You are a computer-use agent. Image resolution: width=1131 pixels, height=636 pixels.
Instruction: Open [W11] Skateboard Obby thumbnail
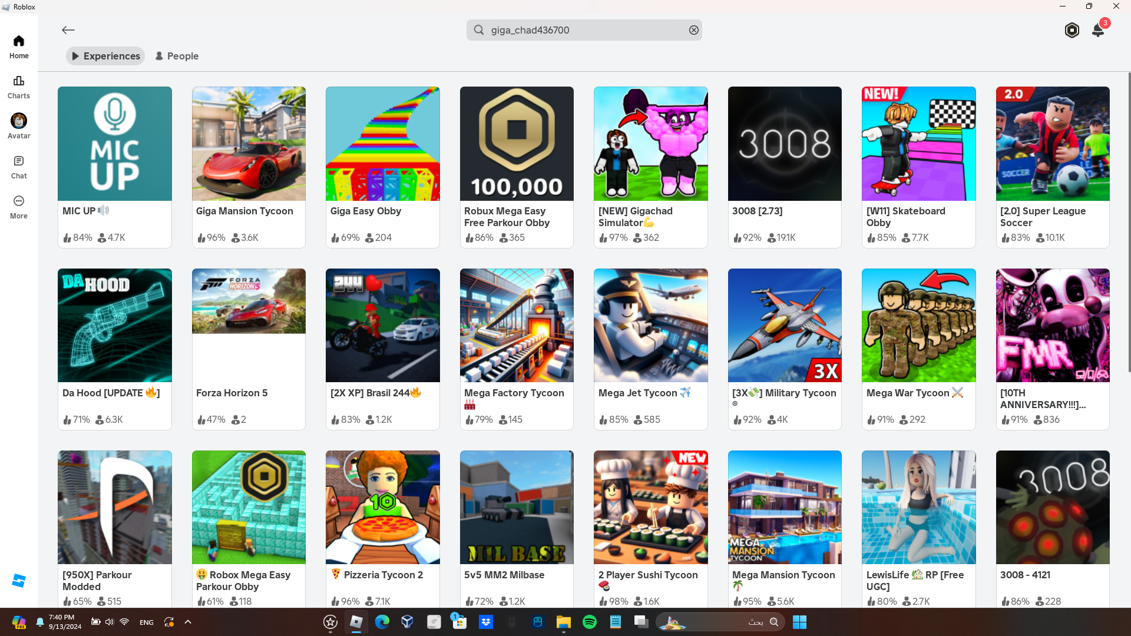(x=919, y=144)
